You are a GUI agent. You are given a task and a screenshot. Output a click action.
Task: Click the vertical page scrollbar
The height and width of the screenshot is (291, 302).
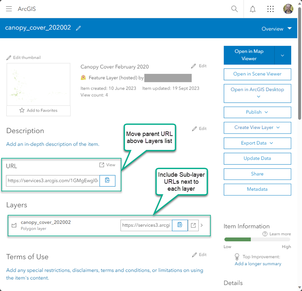click(x=300, y=64)
